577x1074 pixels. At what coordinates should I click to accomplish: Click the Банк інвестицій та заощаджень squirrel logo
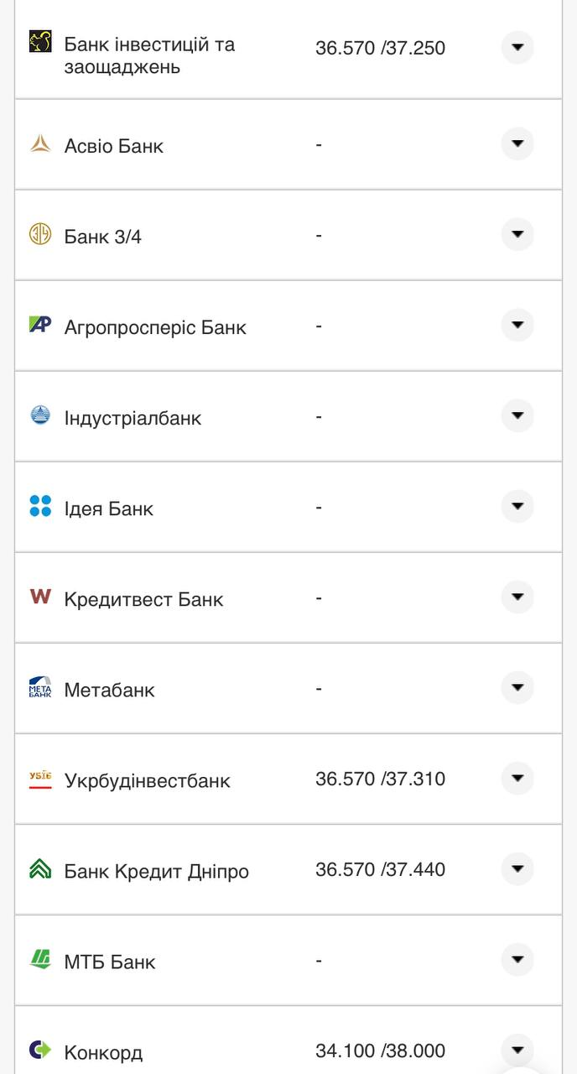coord(40,42)
